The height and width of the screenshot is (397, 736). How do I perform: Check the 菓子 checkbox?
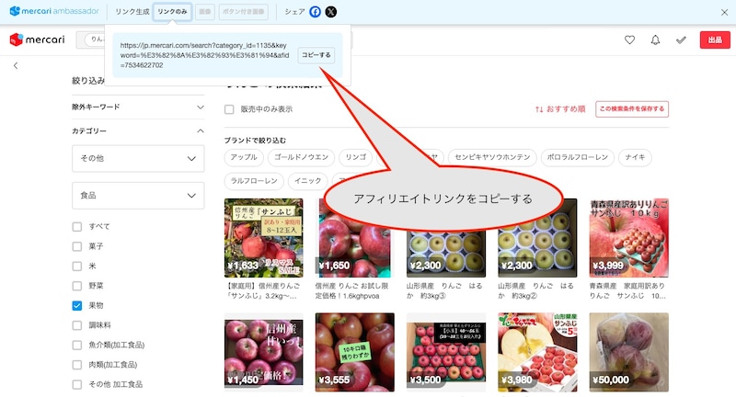pyautogui.click(x=77, y=246)
